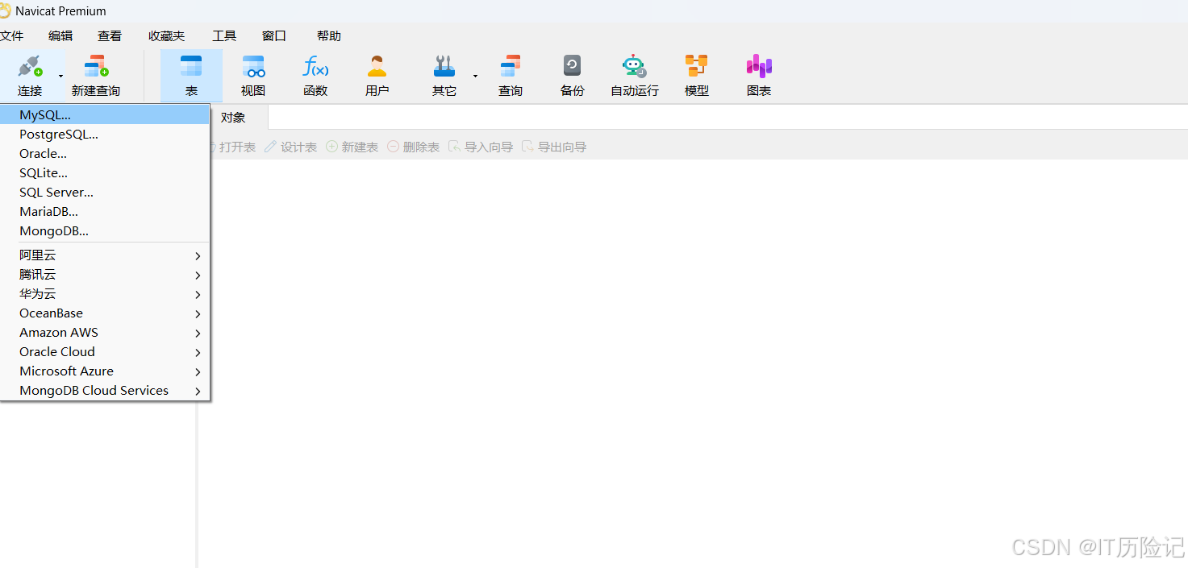
Task: Open the Query (查询) toolbar icon
Action: pos(511,66)
